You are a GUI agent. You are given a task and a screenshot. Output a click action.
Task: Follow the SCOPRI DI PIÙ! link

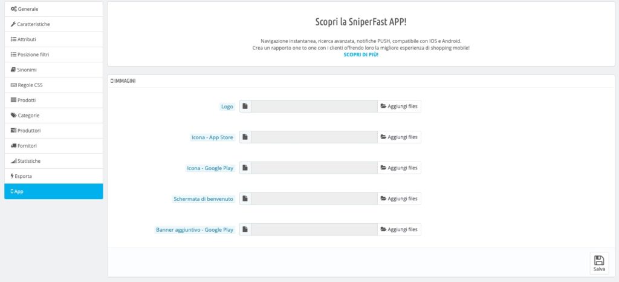coord(361,54)
